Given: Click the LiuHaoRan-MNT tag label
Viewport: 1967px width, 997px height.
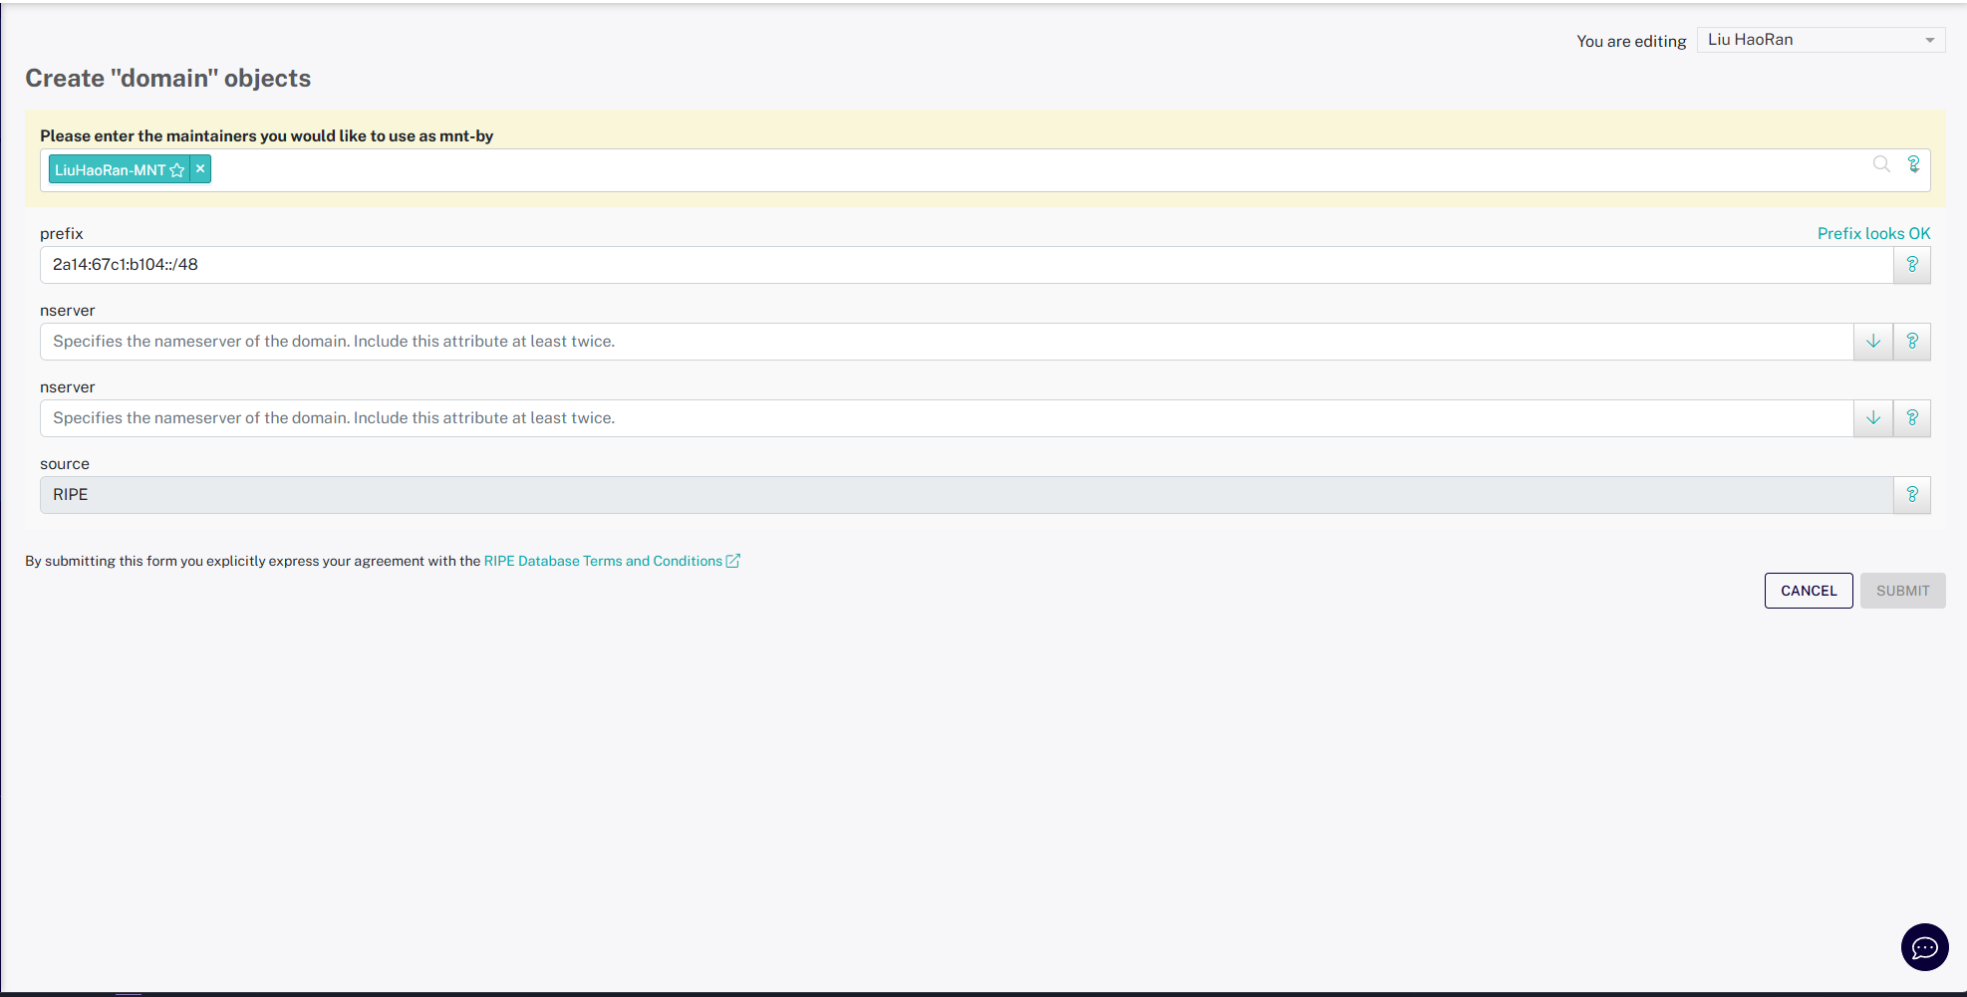Looking at the screenshot, I should pyautogui.click(x=110, y=170).
